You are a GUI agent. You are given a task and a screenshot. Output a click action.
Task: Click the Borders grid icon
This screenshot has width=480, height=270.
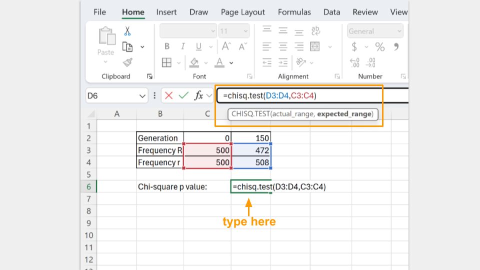(x=166, y=62)
